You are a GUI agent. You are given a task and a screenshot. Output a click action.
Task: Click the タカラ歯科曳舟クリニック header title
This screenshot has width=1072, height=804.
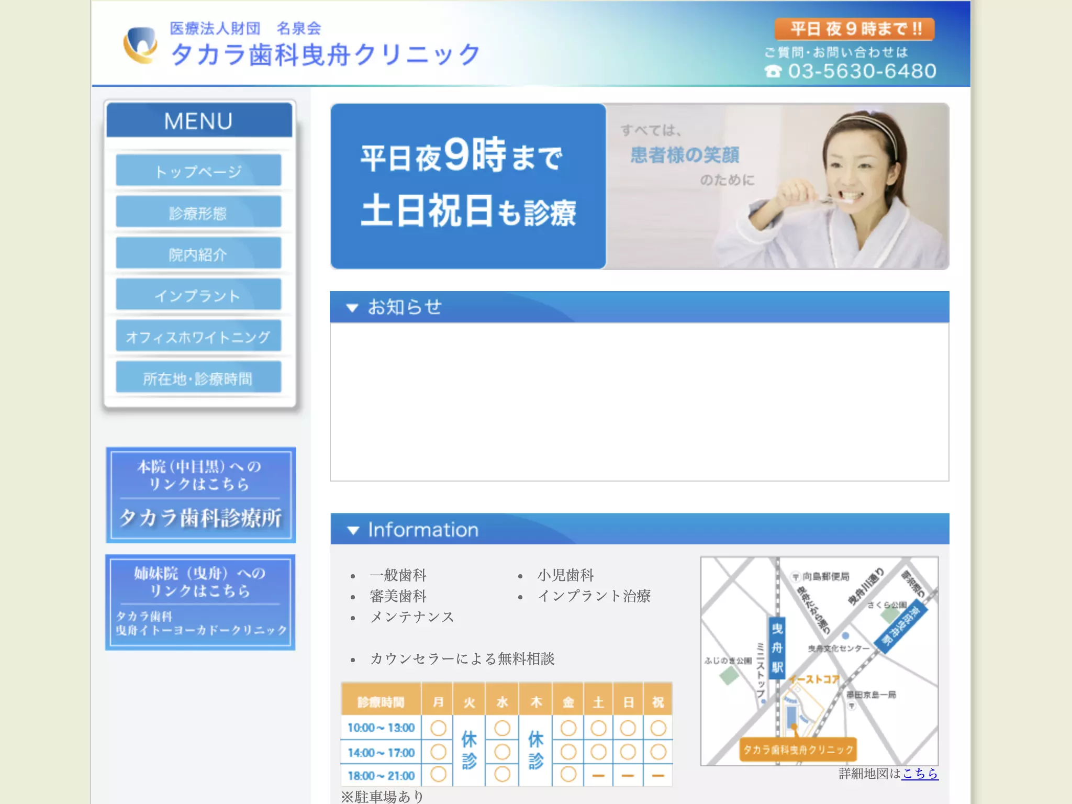point(326,54)
